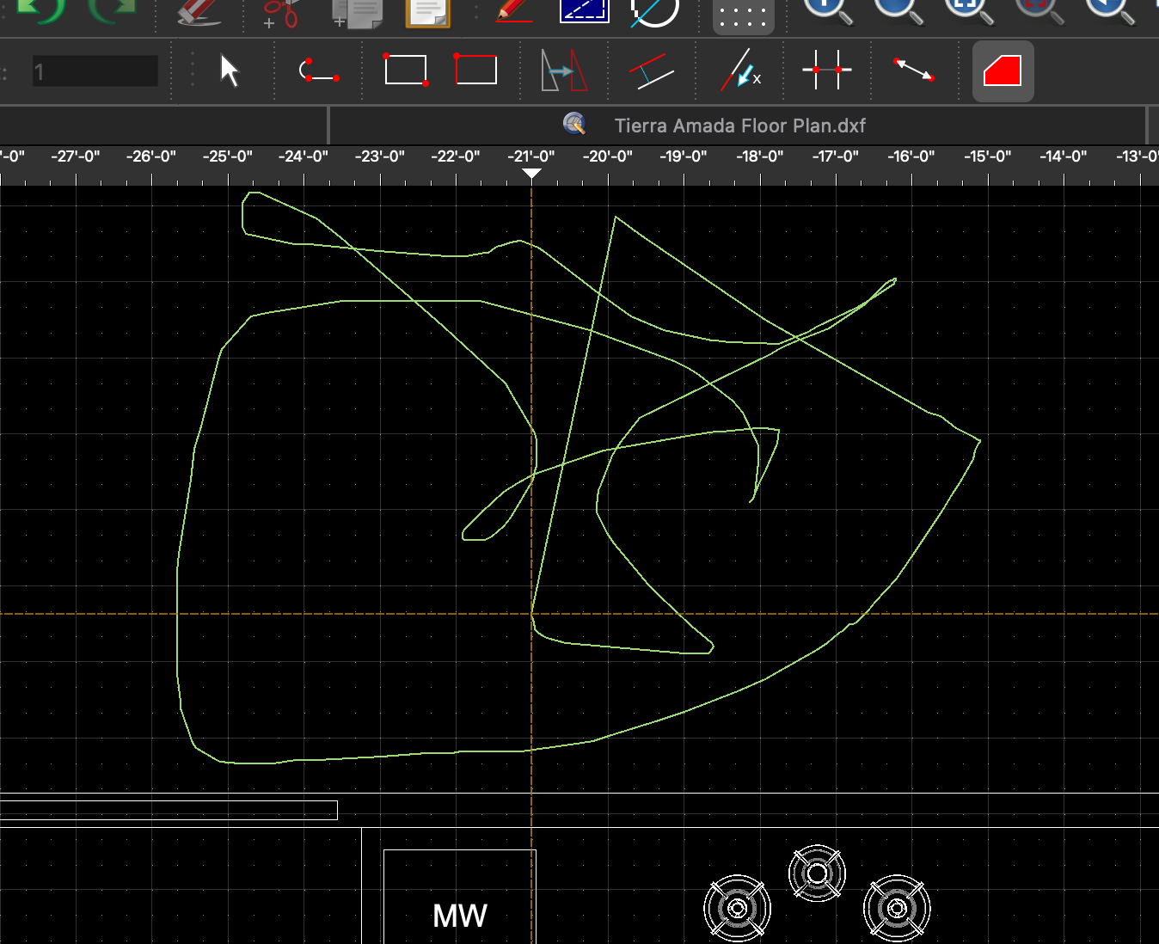Click the green undo arrow
This screenshot has height=944, width=1159.
point(40,10)
